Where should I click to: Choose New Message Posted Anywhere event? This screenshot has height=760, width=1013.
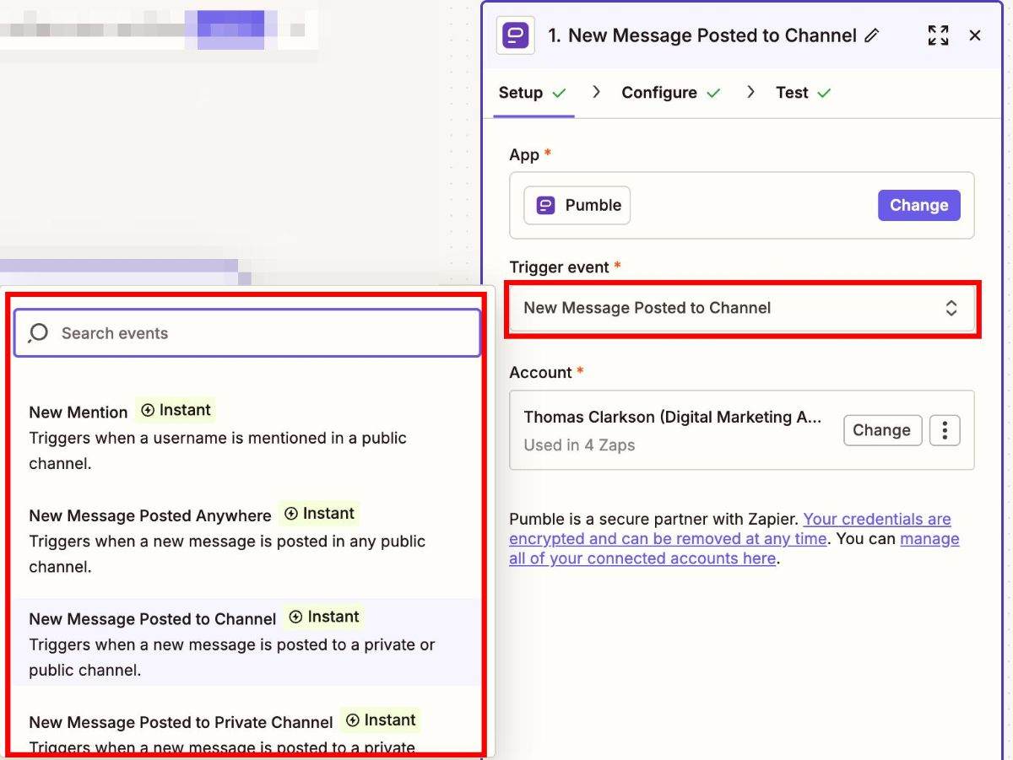pos(150,515)
